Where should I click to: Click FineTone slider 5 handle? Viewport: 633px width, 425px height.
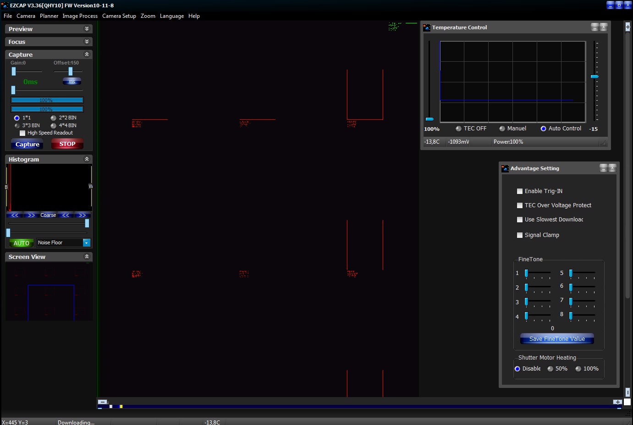click(571, 273)
